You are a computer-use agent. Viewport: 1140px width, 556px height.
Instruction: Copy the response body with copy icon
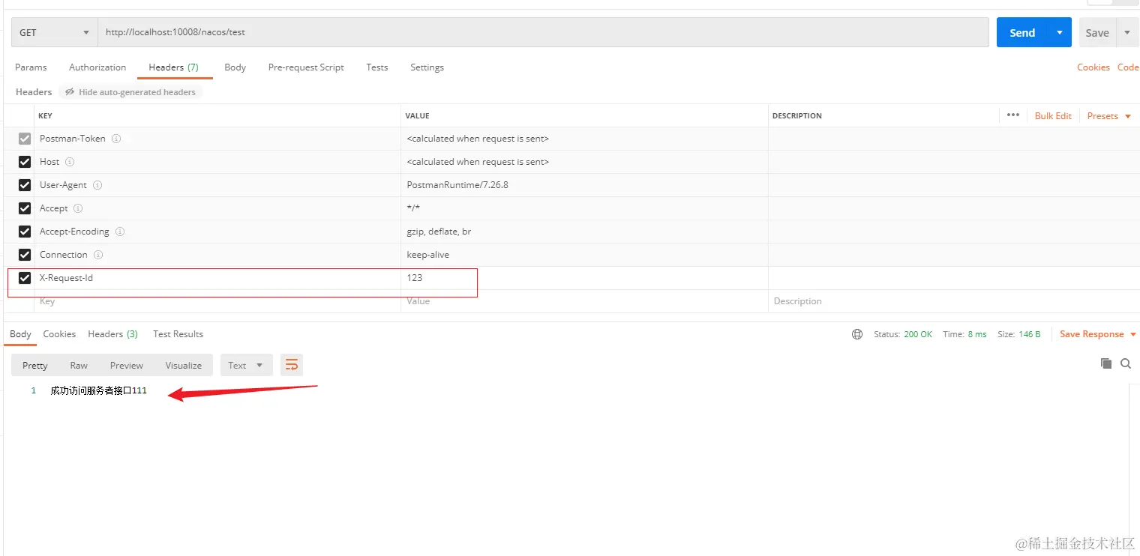(1105, 363)
